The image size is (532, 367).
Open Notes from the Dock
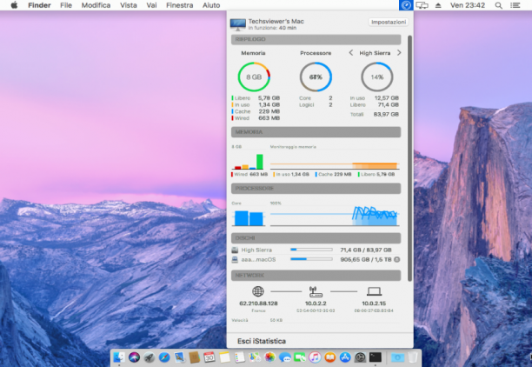[224, 357]
